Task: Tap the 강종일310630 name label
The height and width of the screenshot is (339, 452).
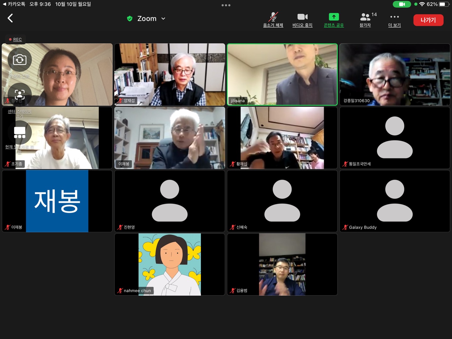Action: 357,101
